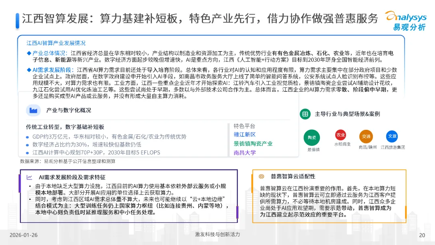Click the AI需求发展阶段及需求特征 heading
This screenshot has width=435, height=245.
[72, 177]
